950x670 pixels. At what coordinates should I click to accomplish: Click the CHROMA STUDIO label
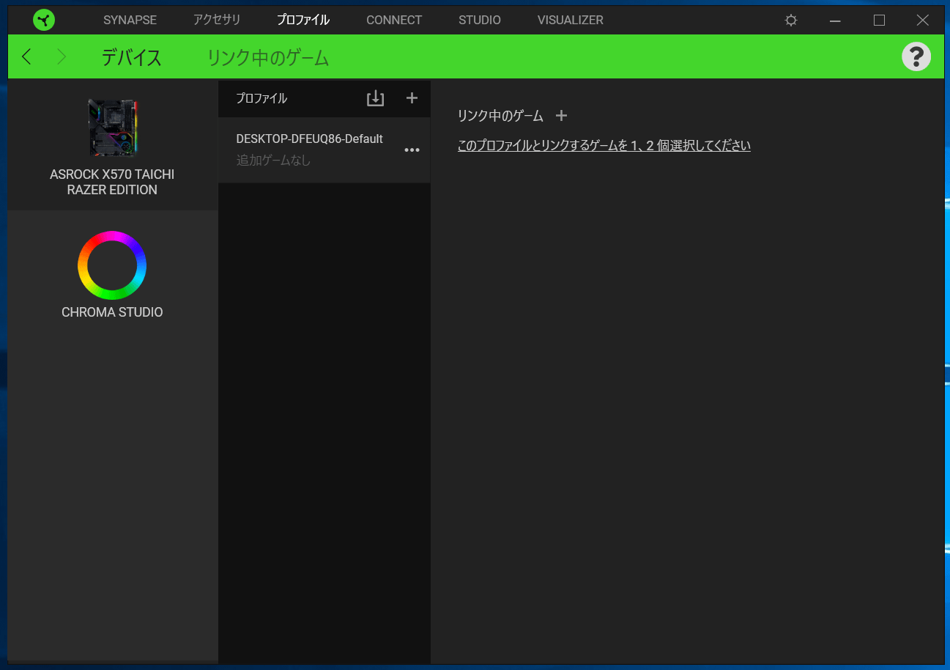(112, 312)
